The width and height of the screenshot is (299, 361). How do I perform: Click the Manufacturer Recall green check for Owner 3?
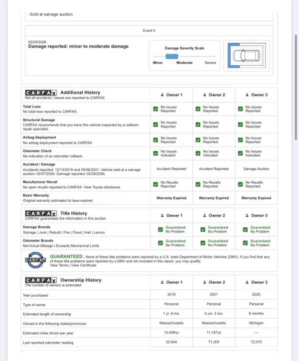(x=241, y=184)
